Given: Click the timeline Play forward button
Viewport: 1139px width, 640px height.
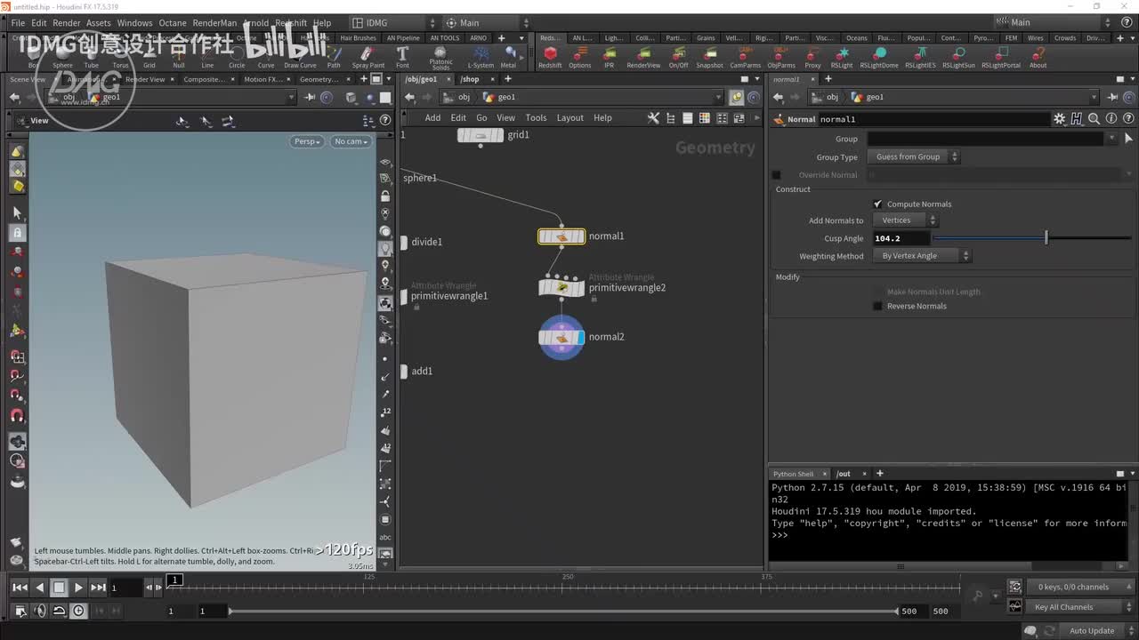Looking at the screenshot, I should tap(78, 588).
